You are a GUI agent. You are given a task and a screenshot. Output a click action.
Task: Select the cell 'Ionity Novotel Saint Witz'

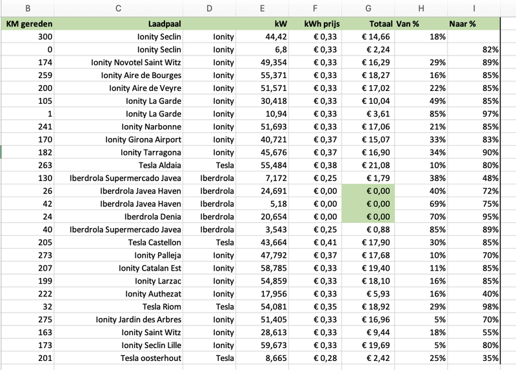[x=119, y=62]
